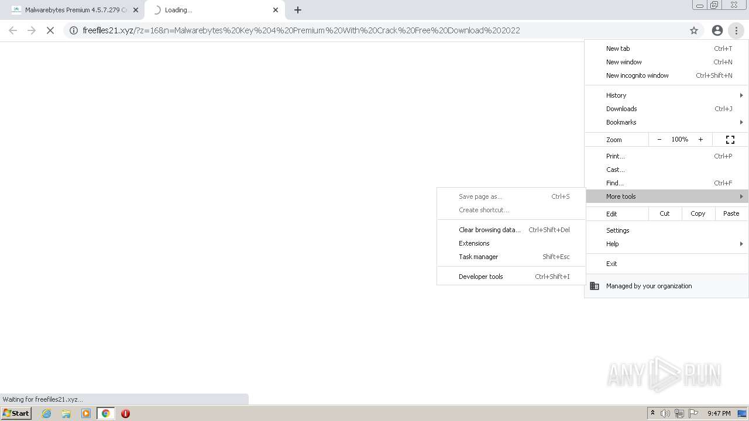Click the Managed by your organization entry

coord(666,286)
